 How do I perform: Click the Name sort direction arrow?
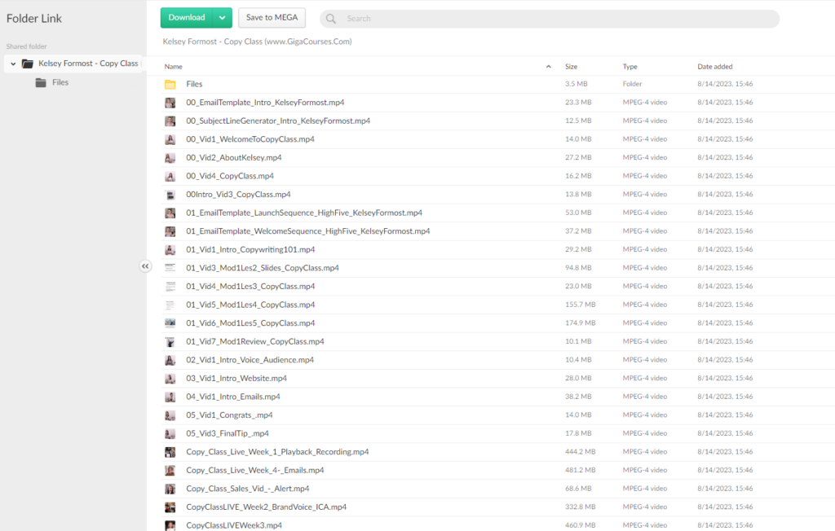[548, 67]
